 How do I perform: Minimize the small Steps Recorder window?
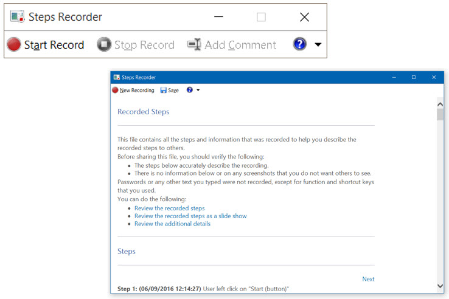218,16
